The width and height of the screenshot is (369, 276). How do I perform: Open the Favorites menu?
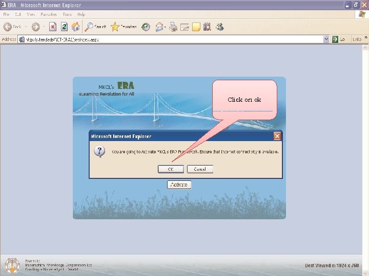pos(49,14)
